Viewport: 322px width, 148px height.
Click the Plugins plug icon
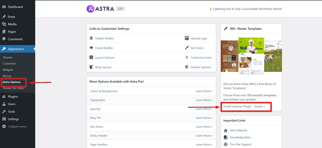coord(4,97)
